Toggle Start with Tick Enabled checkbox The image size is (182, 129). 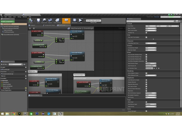click(x=146, y=37)
